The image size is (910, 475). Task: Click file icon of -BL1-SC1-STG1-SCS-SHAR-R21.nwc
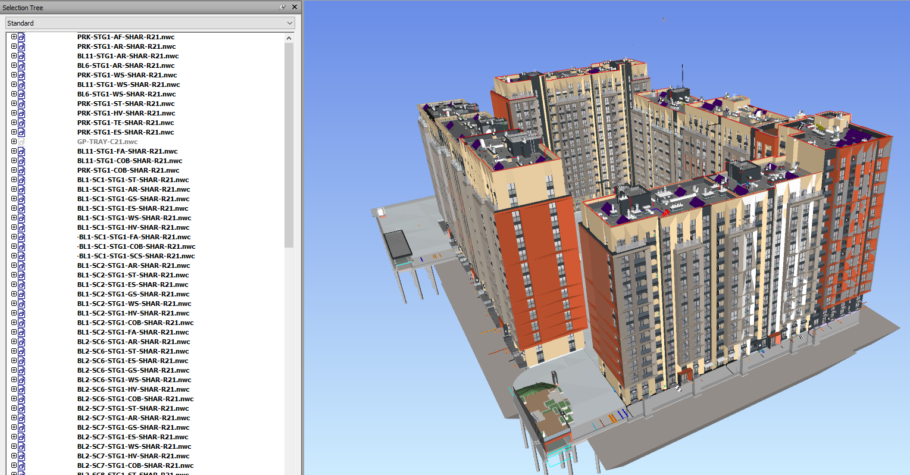pyautogui.click(x=21, y=256)
